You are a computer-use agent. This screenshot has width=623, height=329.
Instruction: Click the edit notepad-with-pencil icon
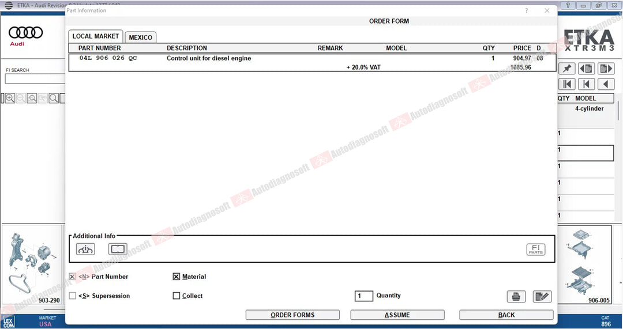point(542,297)
